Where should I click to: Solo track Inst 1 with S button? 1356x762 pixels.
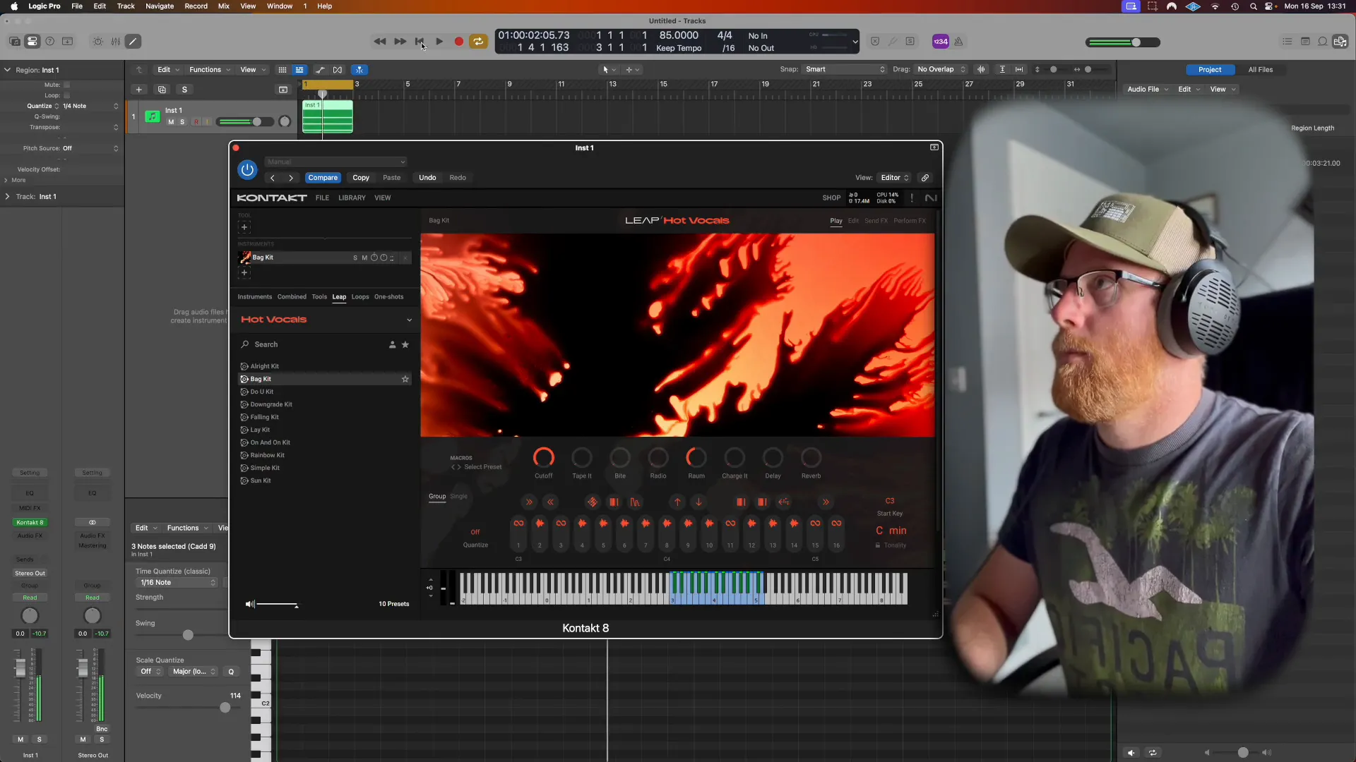(x=182, y=122)
